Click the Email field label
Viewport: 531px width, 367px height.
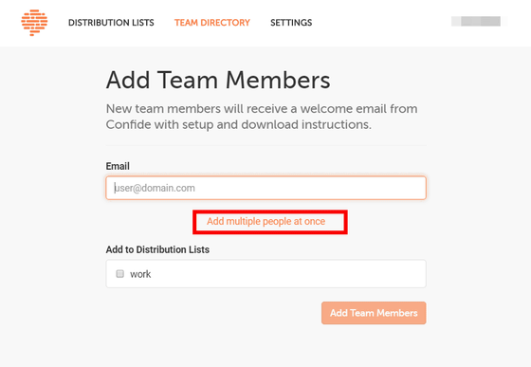(x=118, y=166)
